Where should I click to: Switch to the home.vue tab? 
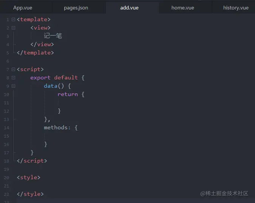183,8
